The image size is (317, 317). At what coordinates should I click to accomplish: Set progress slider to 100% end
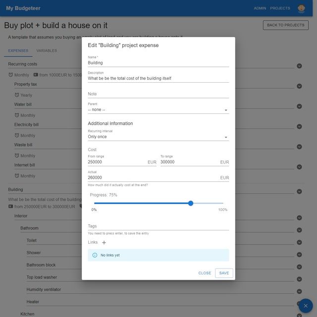pos(223,203)
